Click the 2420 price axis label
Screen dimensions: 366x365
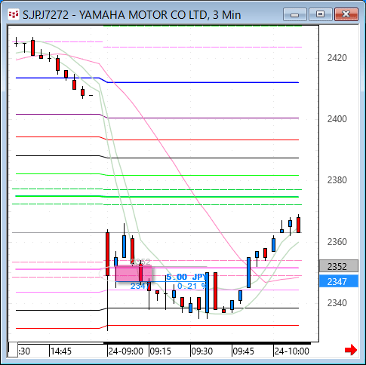point(337,58)
